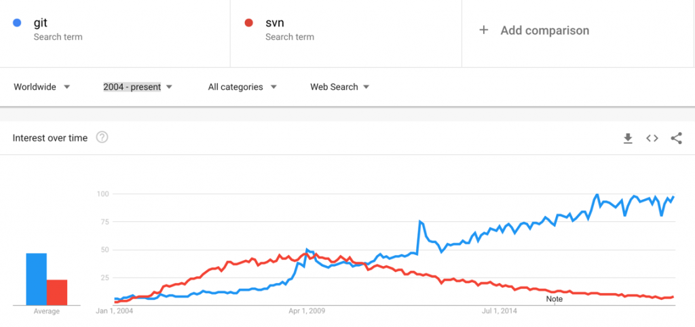The height and width of the screenshot is (327, 695).
Task: Open the Worldwide region dropdown
Action: (x=42, y=87)
